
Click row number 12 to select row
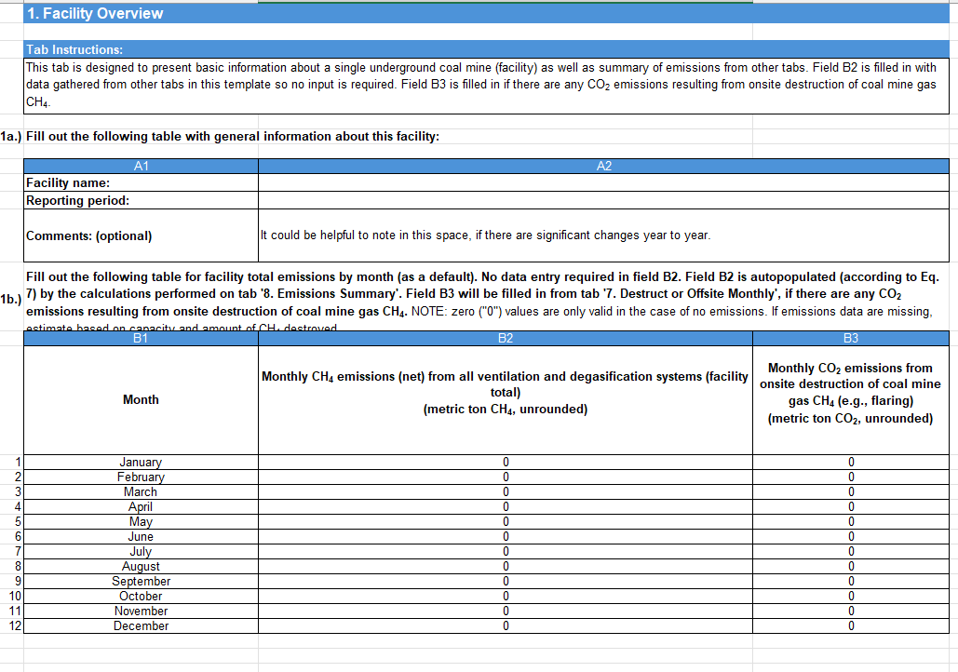(9, 625)
